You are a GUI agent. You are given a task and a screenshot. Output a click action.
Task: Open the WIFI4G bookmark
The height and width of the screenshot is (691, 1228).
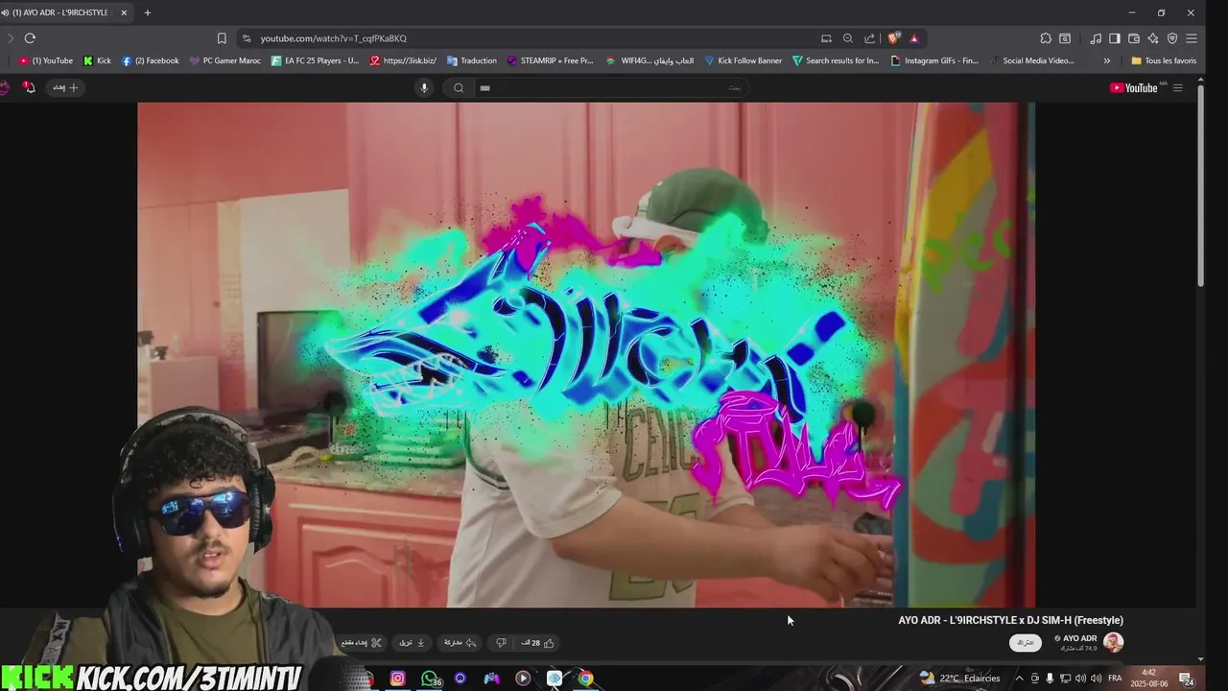[x=650, y=60]
